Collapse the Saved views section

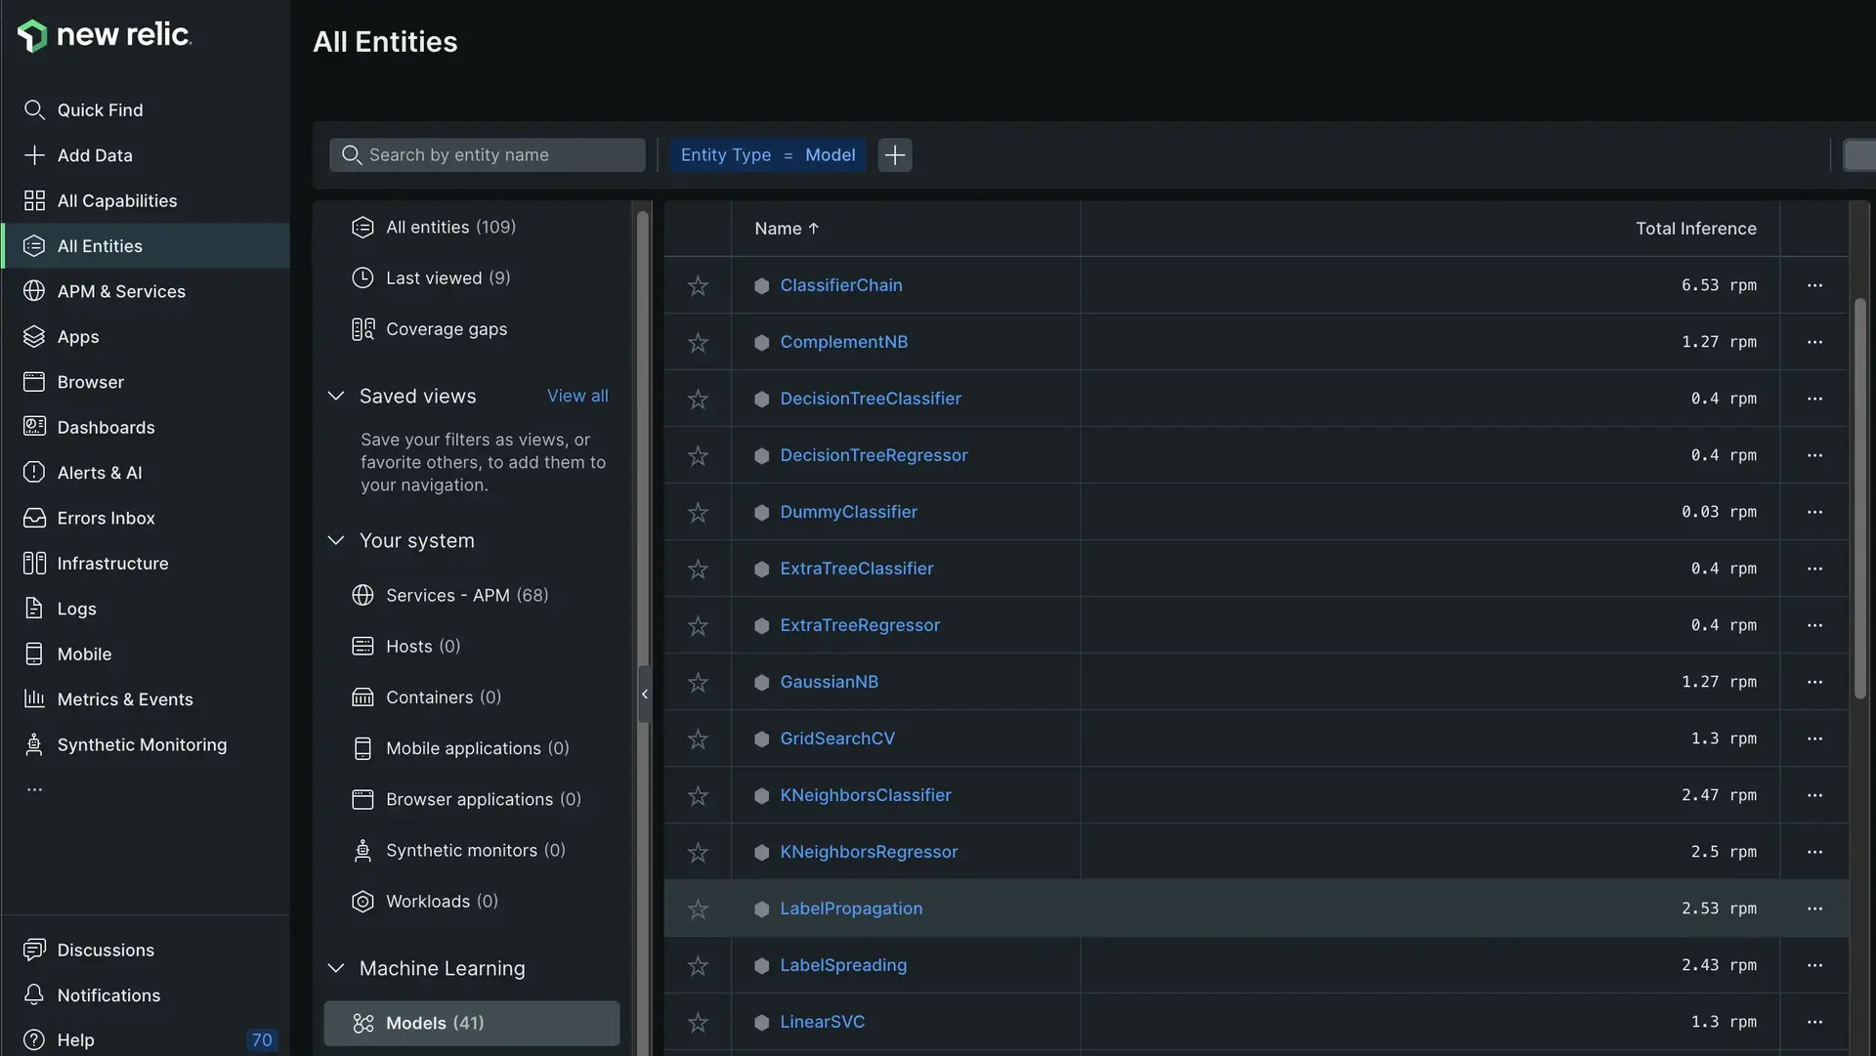coord(336,397)
